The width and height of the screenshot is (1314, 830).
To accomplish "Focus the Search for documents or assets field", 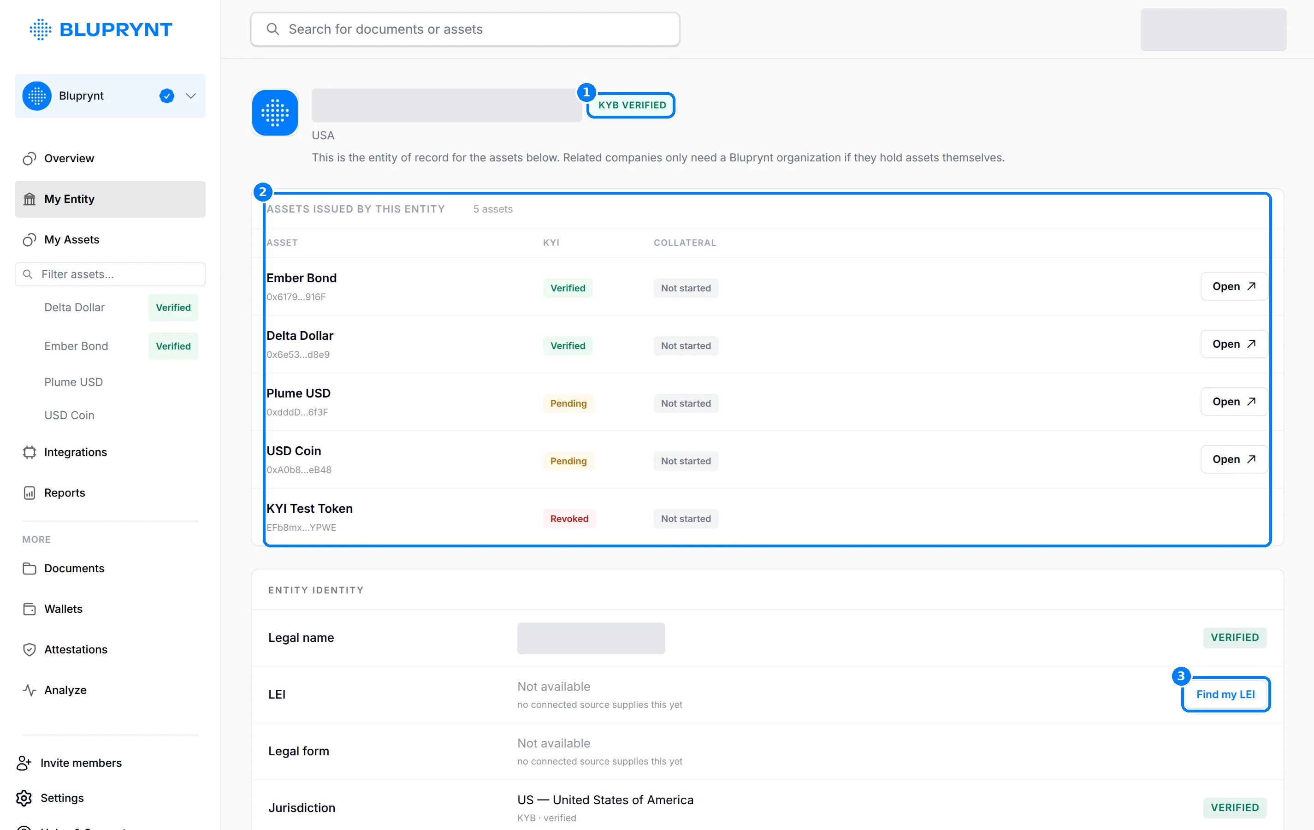I will tap(465, 30).
